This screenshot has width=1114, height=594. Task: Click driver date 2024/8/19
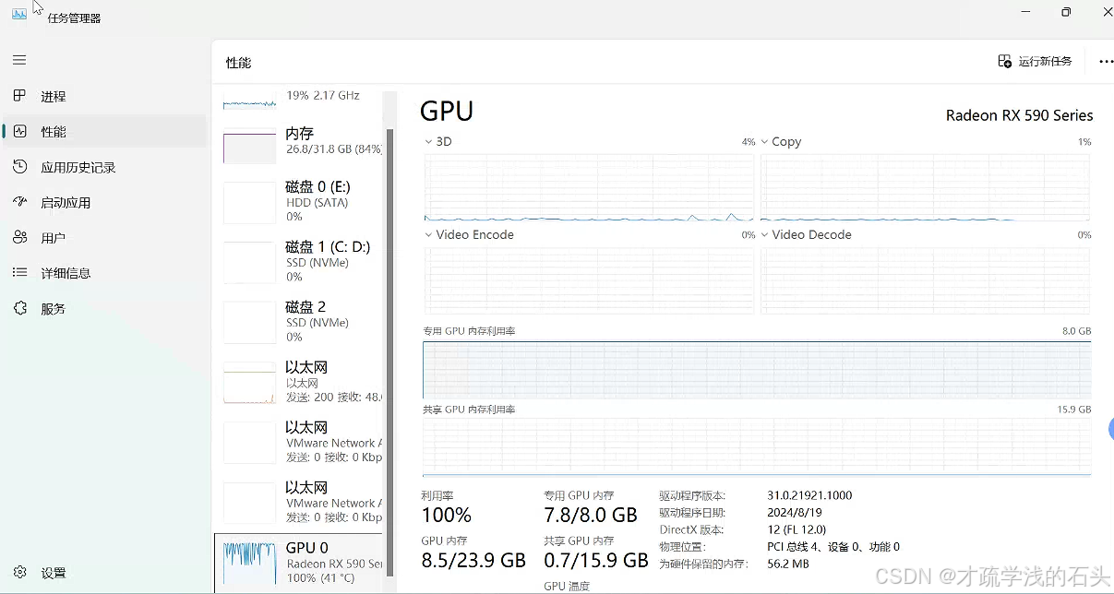[794, 513]
